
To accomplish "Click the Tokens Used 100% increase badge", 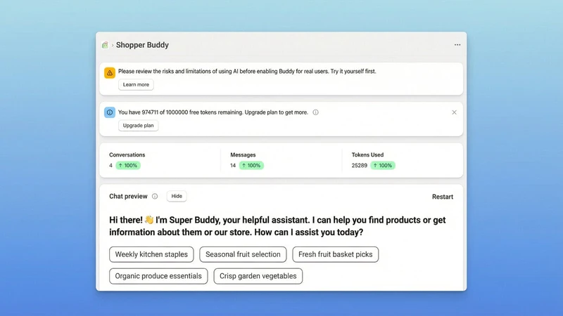I will click(383, 166).
